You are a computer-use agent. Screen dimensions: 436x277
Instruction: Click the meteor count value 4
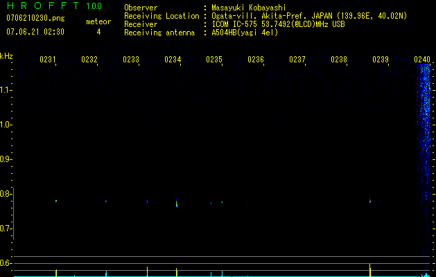[x=98, y=32]
